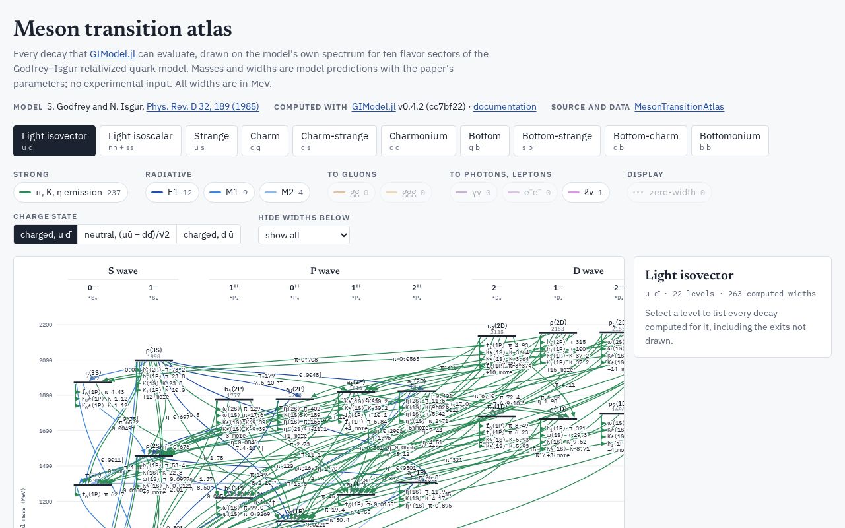Image resolution: width=845 pixels, height=528 pixels.
Task: Toggle the M2 radiative filter chip
Action: coord(285,192)
